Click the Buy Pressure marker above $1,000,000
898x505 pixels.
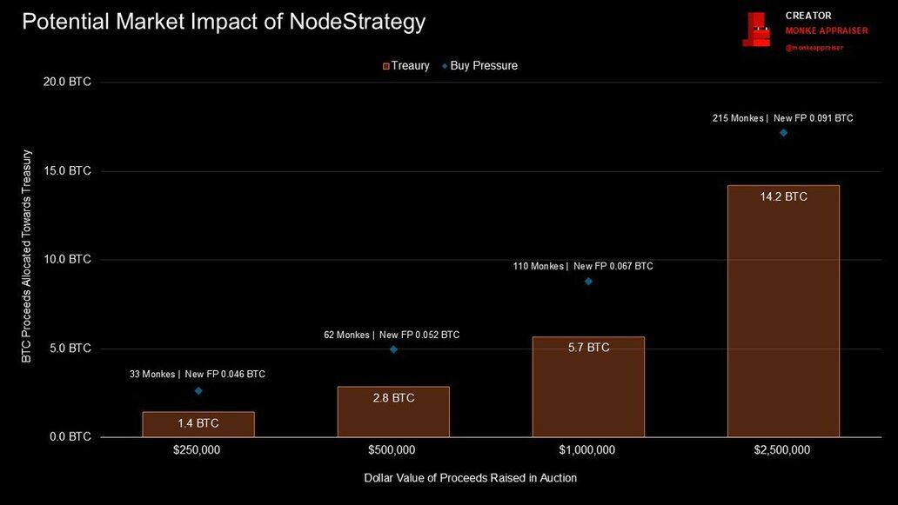click(588, 281)
